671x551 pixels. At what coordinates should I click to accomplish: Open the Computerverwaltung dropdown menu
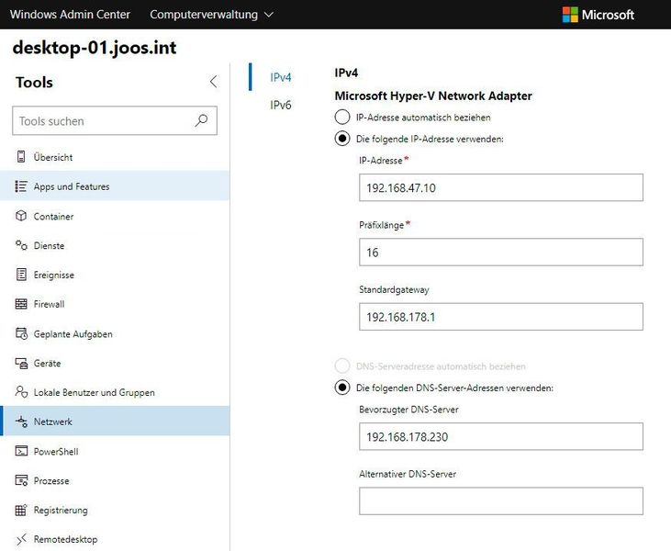211,15
